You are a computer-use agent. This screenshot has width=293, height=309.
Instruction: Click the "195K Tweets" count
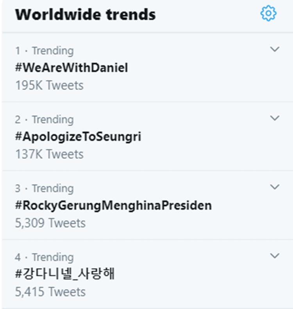coord(49,85)
